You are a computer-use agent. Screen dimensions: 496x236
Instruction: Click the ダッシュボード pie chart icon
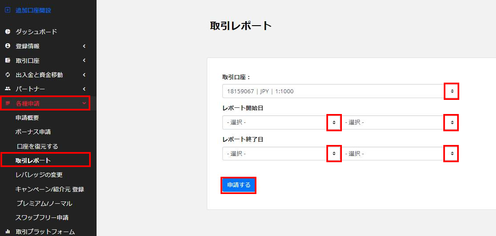(x=8, y=31)
